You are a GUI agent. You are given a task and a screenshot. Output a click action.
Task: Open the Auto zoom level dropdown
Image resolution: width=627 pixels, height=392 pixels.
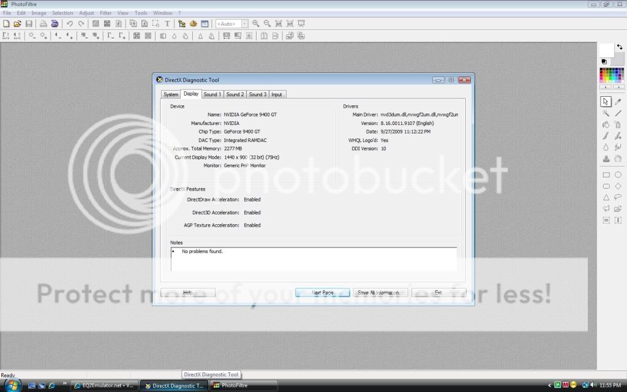point(244,24)
